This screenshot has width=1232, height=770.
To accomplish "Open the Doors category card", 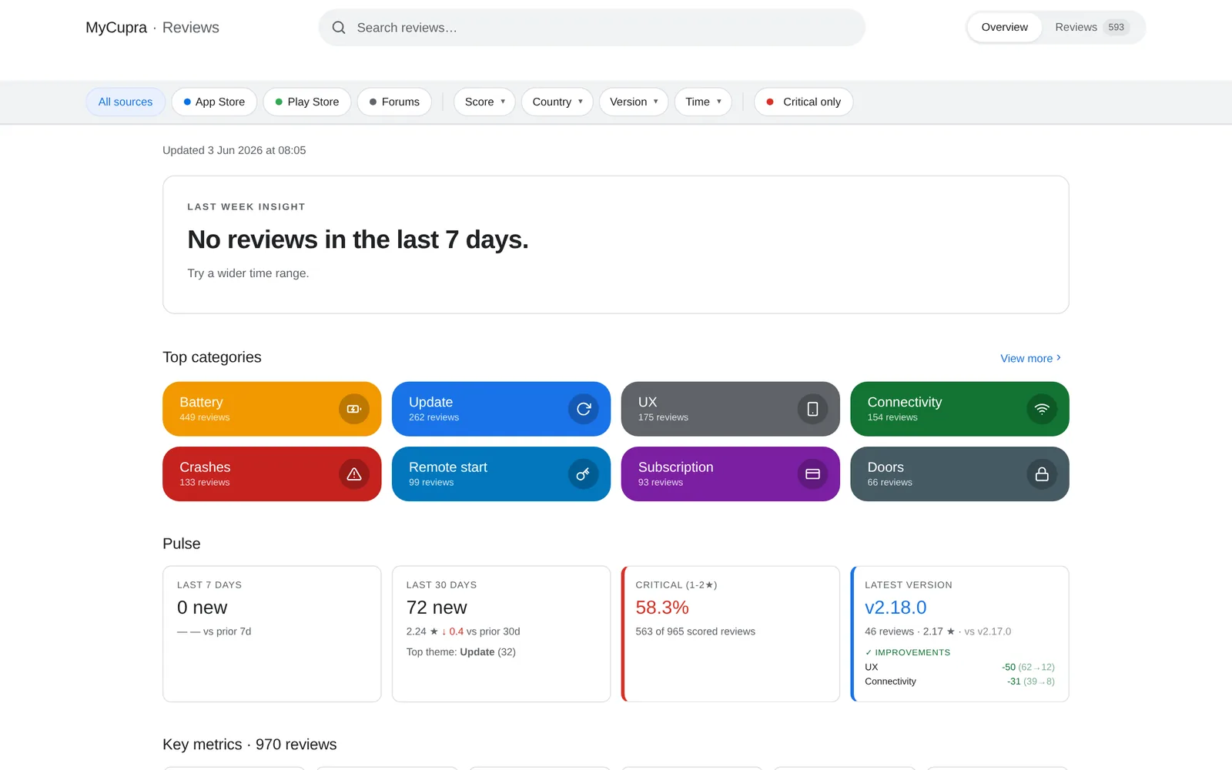I will (x=959, y=474).
